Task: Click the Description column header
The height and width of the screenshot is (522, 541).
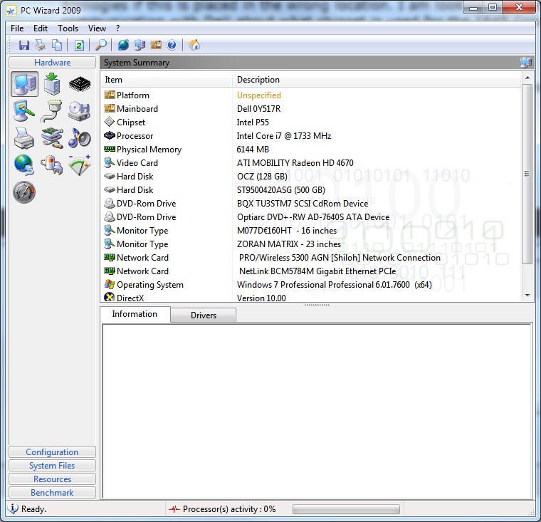Action: [x=377, y=80]
